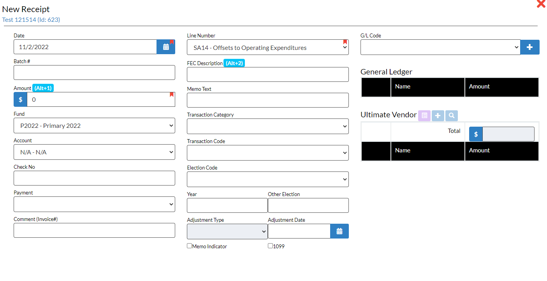This screenshot has height=281, width=547.
Task: Click General Ledger Name column header
Action: (428, 87)
